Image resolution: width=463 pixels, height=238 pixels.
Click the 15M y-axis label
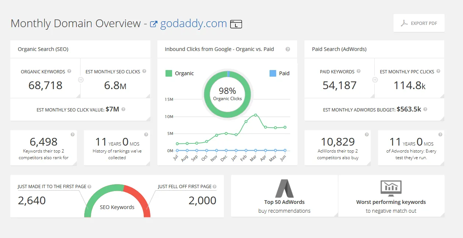[168, 99]
